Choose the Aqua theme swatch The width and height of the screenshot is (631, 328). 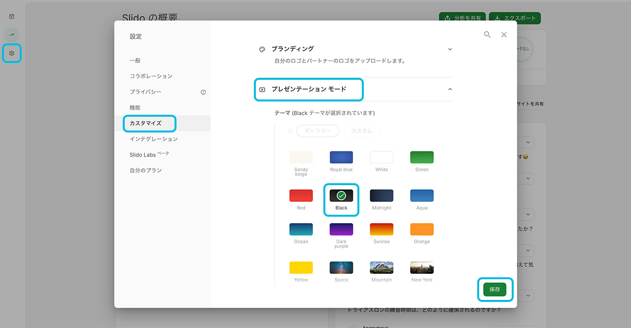[422, 196]
